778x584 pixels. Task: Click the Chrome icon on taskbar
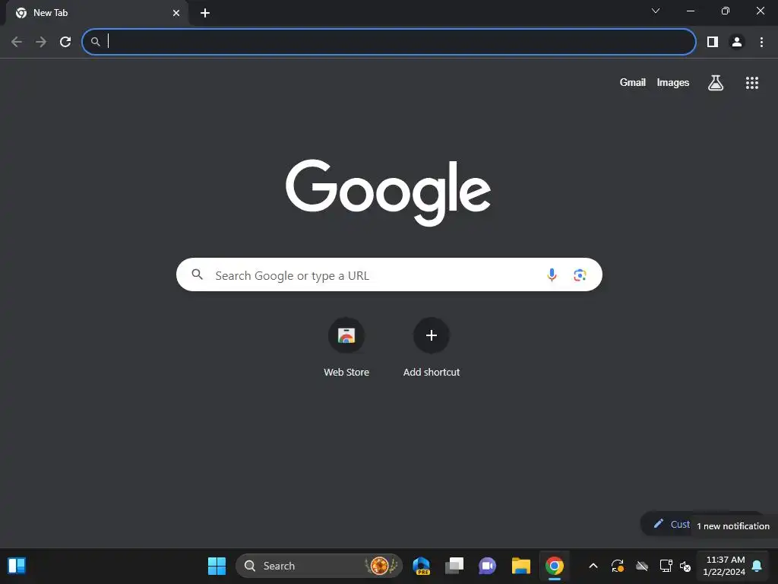pos(554,566)
